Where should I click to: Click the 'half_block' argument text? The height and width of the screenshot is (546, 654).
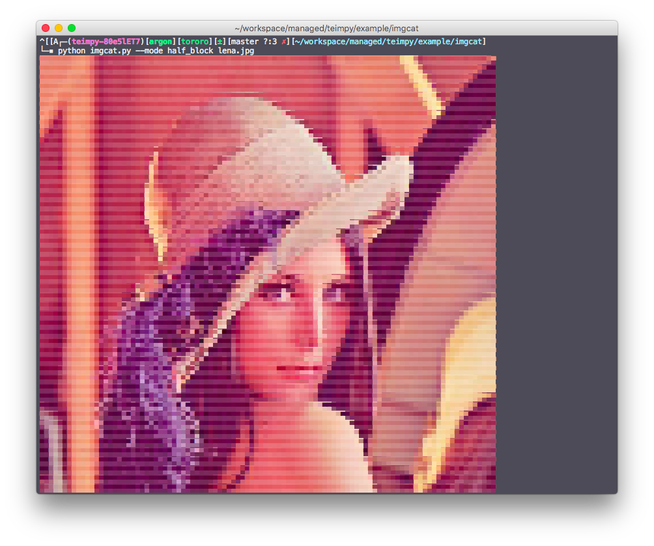pos(190,51)
